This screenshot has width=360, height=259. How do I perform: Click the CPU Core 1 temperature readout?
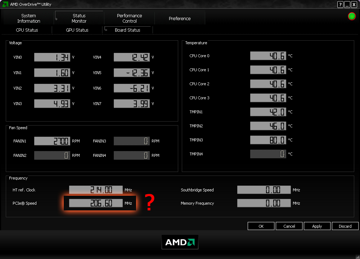coord(268,70)
